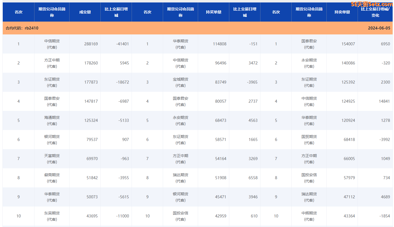Click the 比上交易日增减/变化 column header
Screen dimensions: 394x227
click(375, 12)
